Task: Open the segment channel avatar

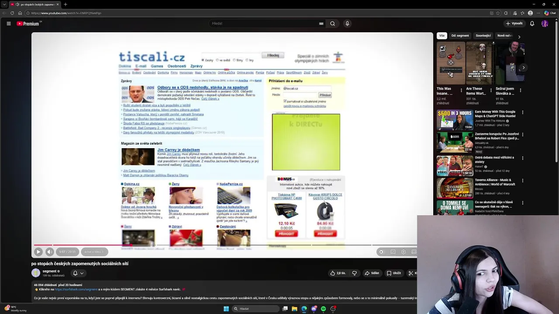Action: (x=36, y=273)
